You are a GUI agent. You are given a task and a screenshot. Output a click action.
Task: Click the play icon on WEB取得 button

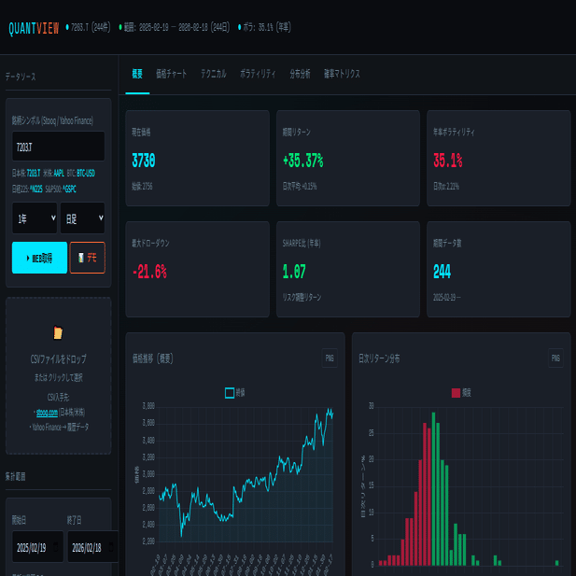click(28, 259)
